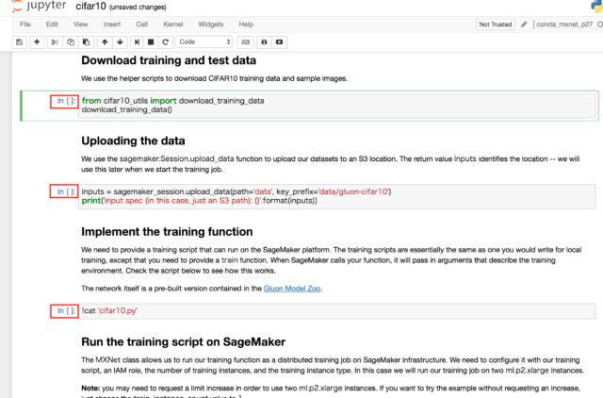Cut selected cells with the scissors icon
This screenshot has width=603, height=398.
pos(55,41)
